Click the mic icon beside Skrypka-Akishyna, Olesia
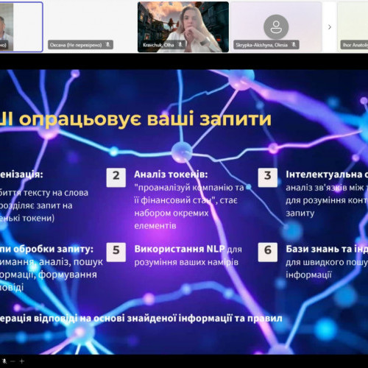 click(294, 45)
